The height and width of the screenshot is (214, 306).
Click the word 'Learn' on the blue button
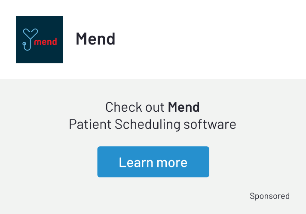point(134,162)
